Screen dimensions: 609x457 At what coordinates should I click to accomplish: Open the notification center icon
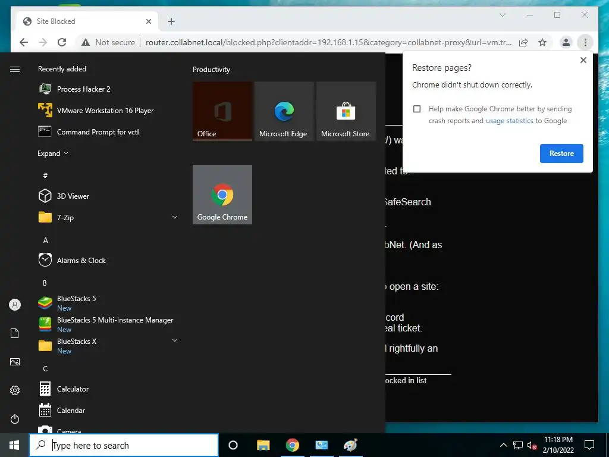pos(589,445)
